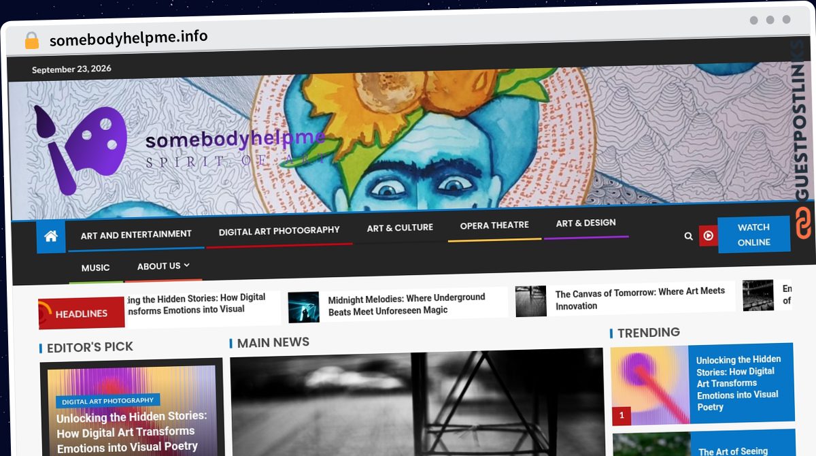Click the September 23, 2026 date text
The height and width of the screenshot is (456, 816).
click(x=71, y=69)
